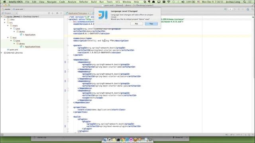Viewport: 255px width, 143px height.
Task: Open the Code menu
Action: click(62, 2)
